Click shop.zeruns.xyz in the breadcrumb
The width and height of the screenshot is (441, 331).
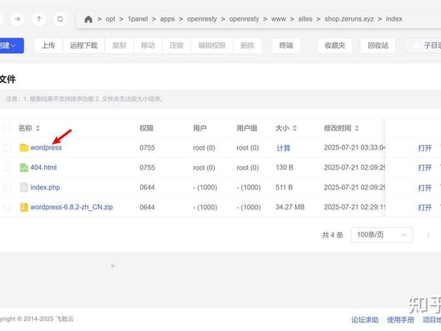(x=349, y=19)
